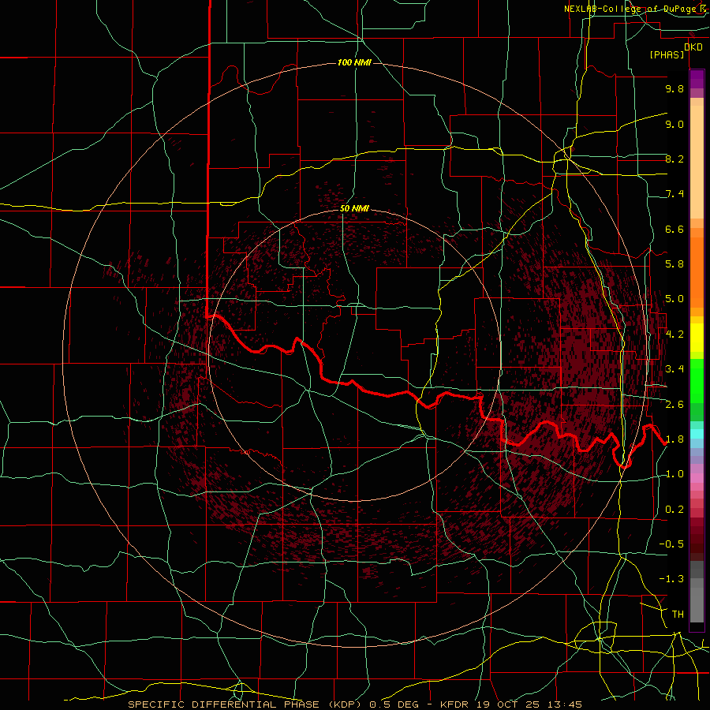Click the 7.4 value on the color scale
This screenshot has height=710, width=710.
(674, 194)
